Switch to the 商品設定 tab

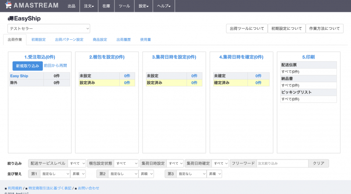coord(100,40)
